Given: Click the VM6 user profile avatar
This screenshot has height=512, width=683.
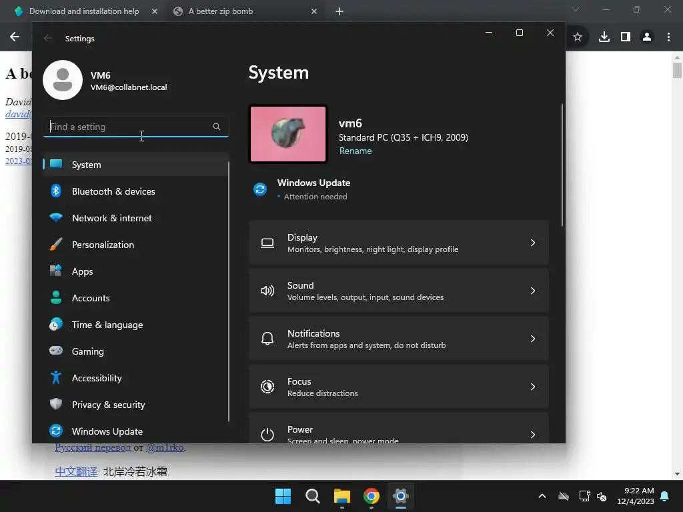Looking at the screenshot, I should tap(63, 80).
